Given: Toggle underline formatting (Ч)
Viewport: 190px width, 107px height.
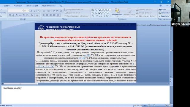Looking at the screenshot, I should tap(17, 15).
